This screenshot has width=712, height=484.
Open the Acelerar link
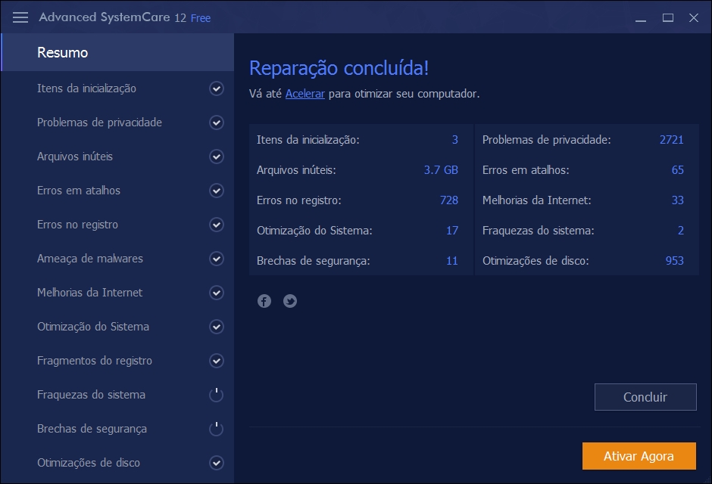click(304, 93)
